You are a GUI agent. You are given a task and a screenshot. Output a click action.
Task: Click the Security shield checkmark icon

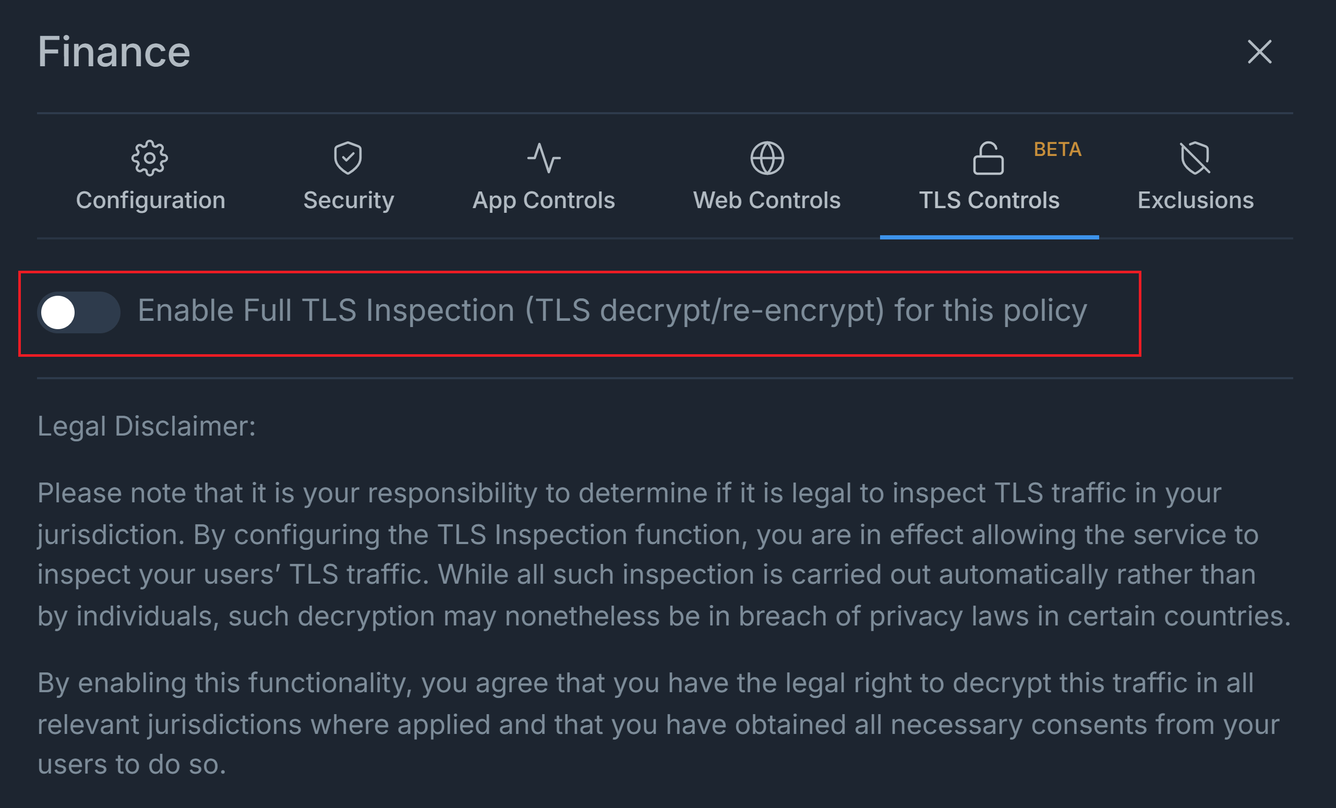(x=347, y=159)
